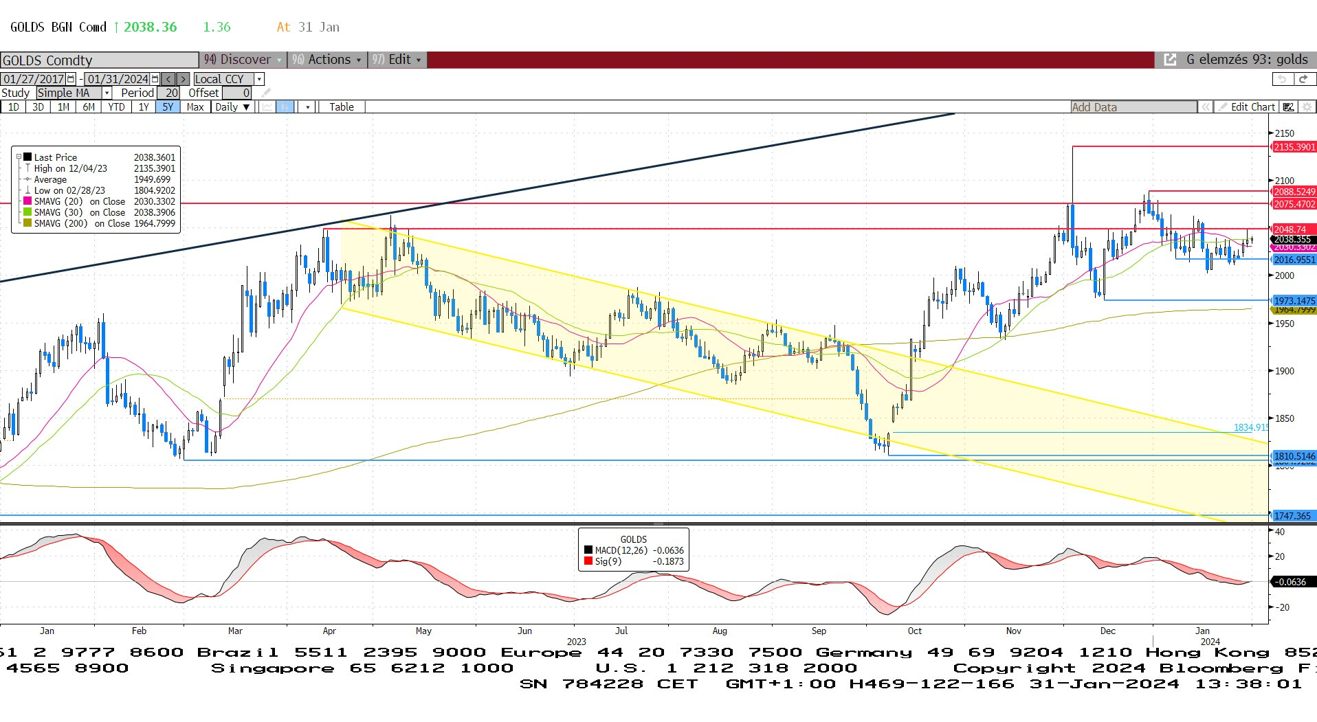Collapse panel with double chevron icon
The width and height of the screenshot is (1317, 722).
(x=1205, y=106)
